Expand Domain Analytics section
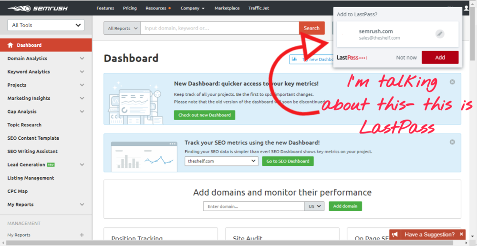477x246 pixels. 82,58
